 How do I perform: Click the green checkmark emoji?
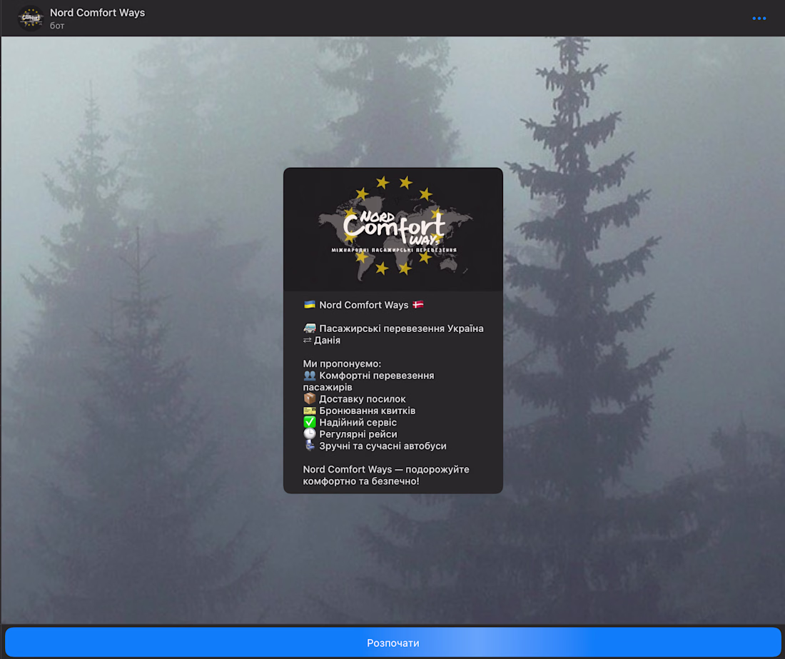tap(310, 422)
